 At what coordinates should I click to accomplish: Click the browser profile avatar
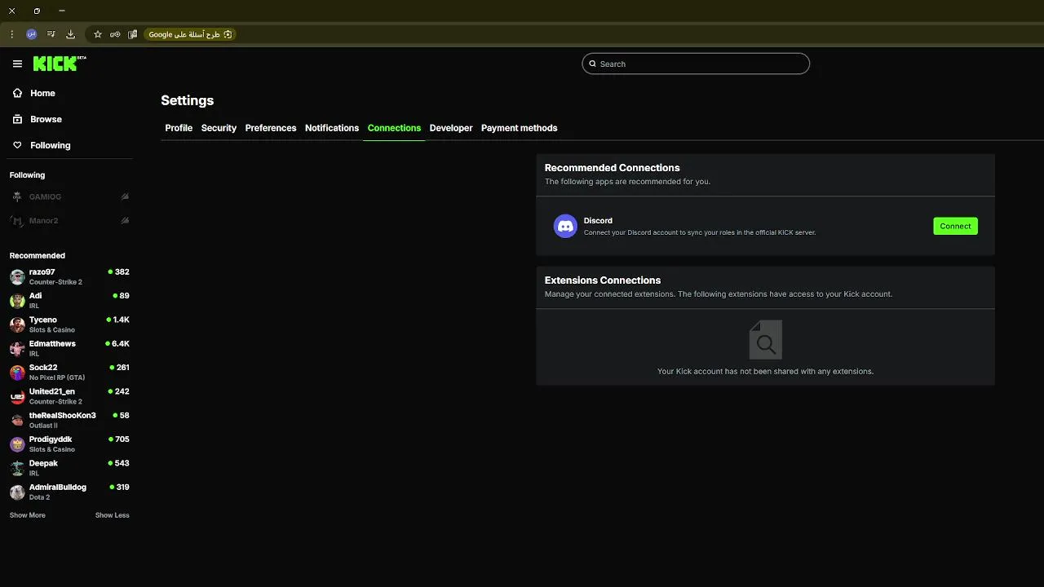coord(31,34)
